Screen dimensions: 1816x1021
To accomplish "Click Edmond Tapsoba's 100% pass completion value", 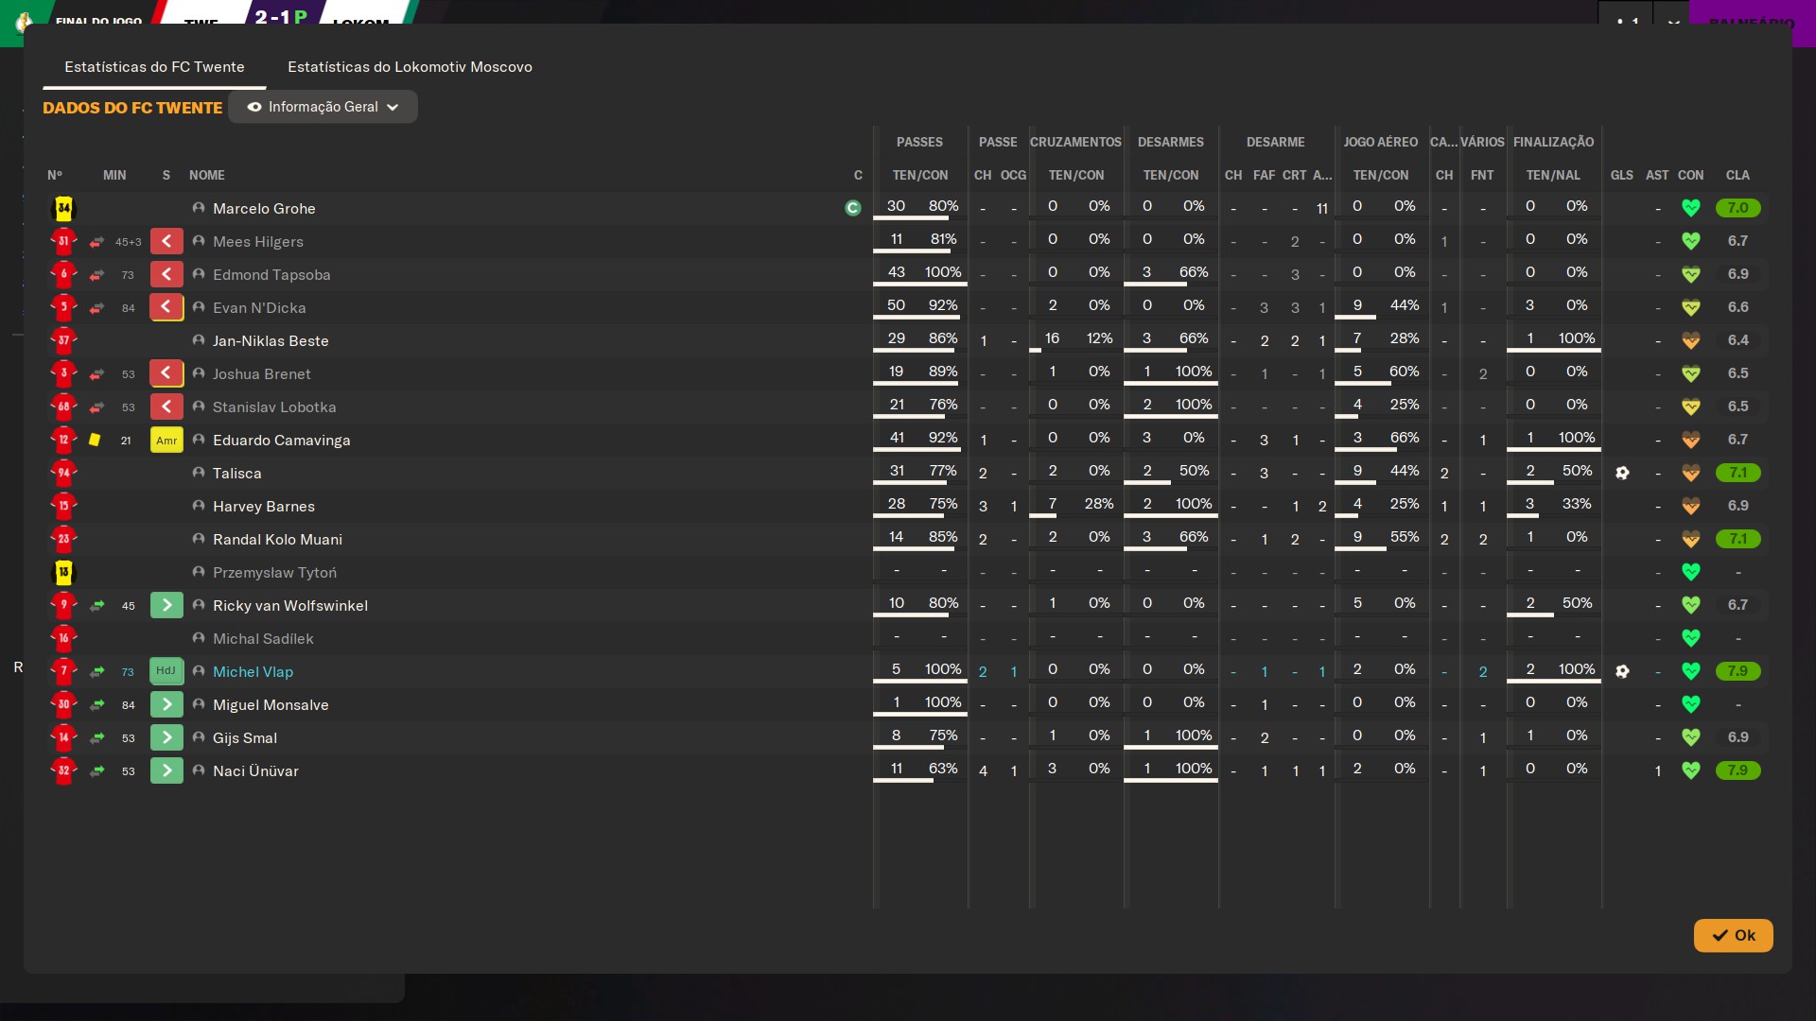I will (943, 272).
